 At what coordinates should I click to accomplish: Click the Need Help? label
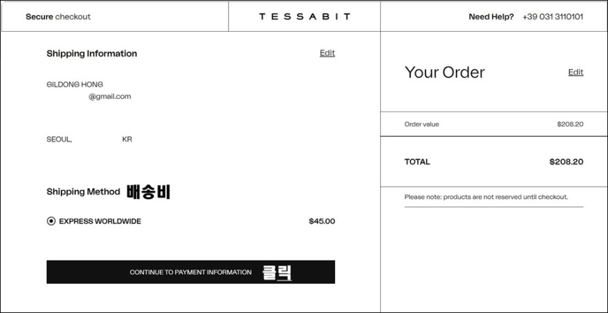coord(491,17)
